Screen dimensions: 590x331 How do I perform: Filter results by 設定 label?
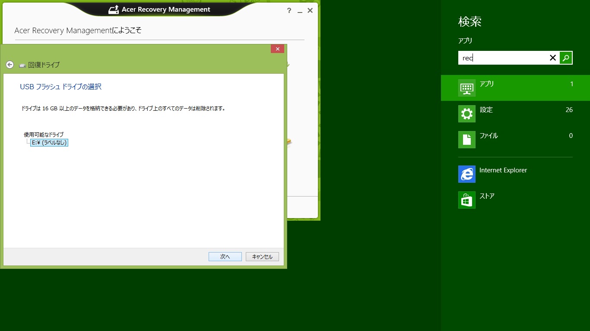point(486,110)
